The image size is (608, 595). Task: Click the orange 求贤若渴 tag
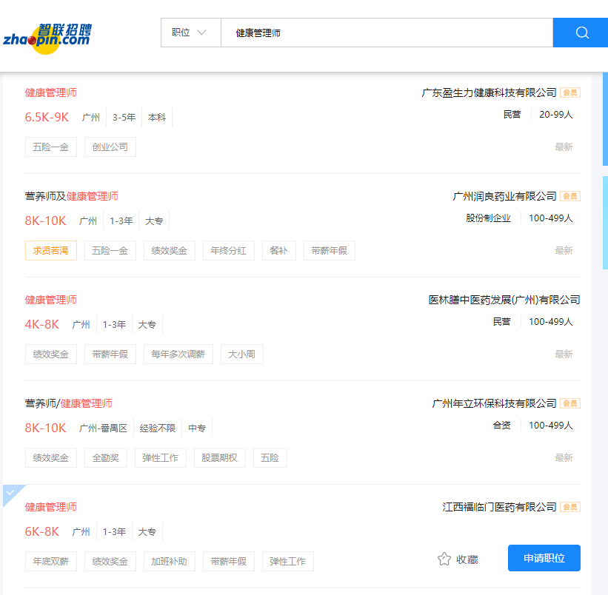[51, 251]
